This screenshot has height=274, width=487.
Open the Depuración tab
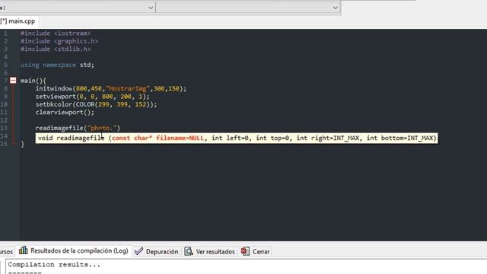(156, 251)
